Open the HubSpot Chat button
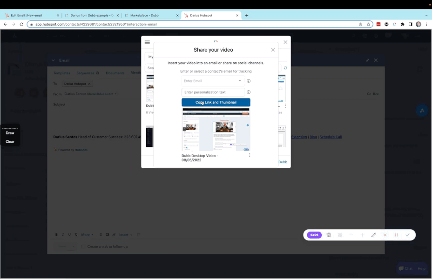Screen dimensions: 432x279 tap(405, 268)
